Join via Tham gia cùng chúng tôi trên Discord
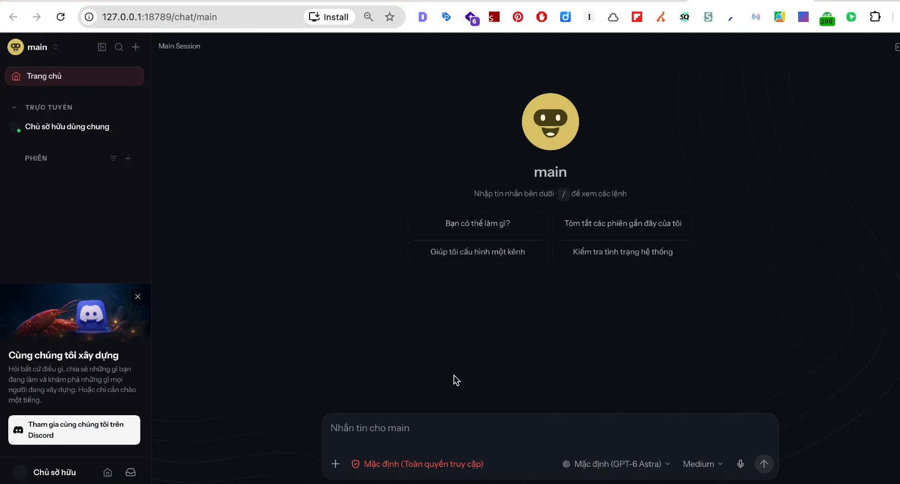Image resolution: width=900 pixels, height=484 pixels. pos(74,430)
